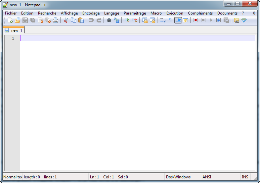Open the Documents menu
The image size is (260, 183).
click(x=227, y=13)
